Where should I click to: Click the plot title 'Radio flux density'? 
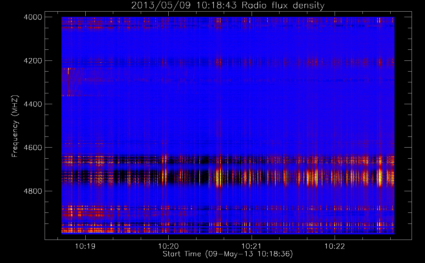283,5
